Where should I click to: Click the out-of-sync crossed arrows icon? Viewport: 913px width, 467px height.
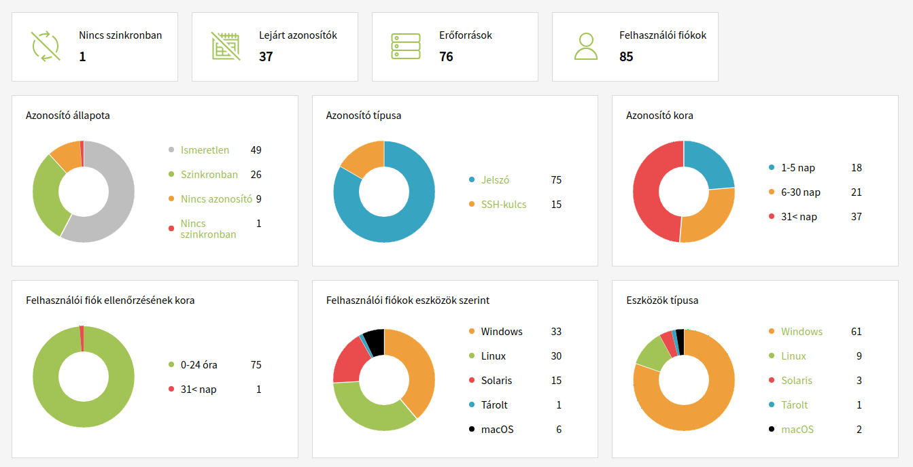click(x=46, y=46)
